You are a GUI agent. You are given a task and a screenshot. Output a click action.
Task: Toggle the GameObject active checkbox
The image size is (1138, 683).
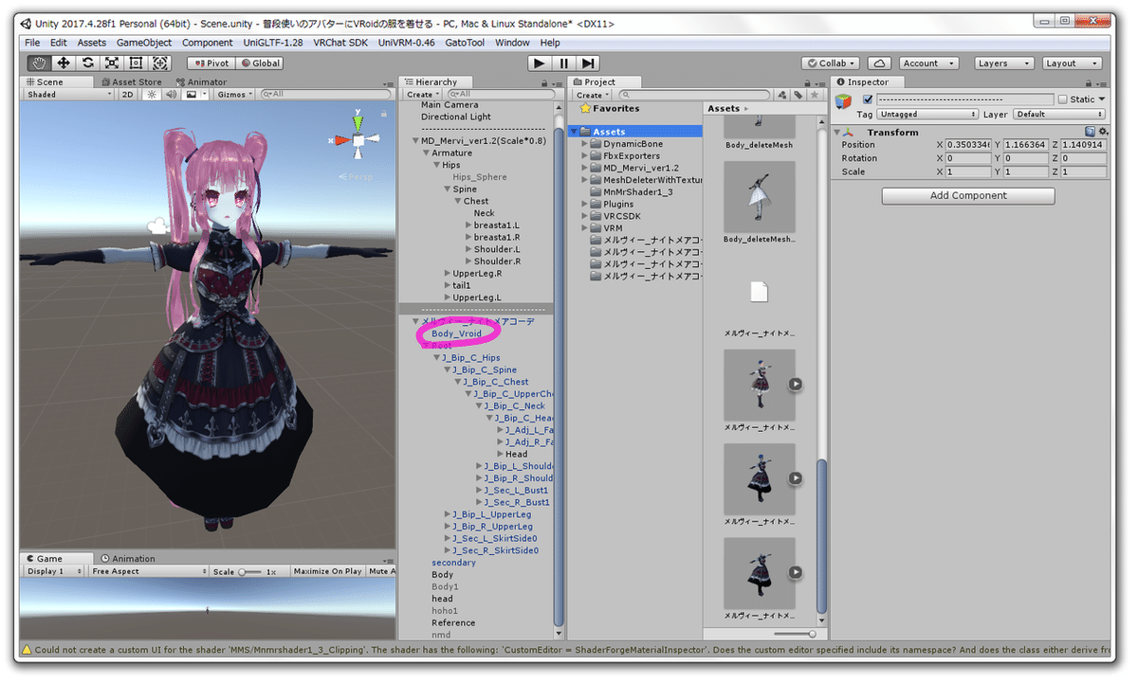point(868,99)
